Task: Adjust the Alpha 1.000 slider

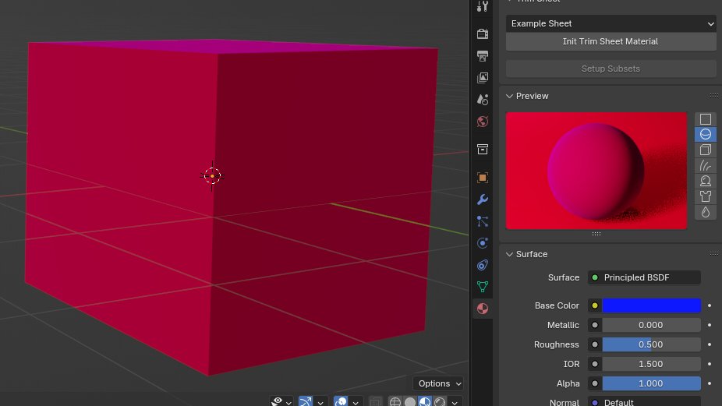Action: tap(652, 383)
